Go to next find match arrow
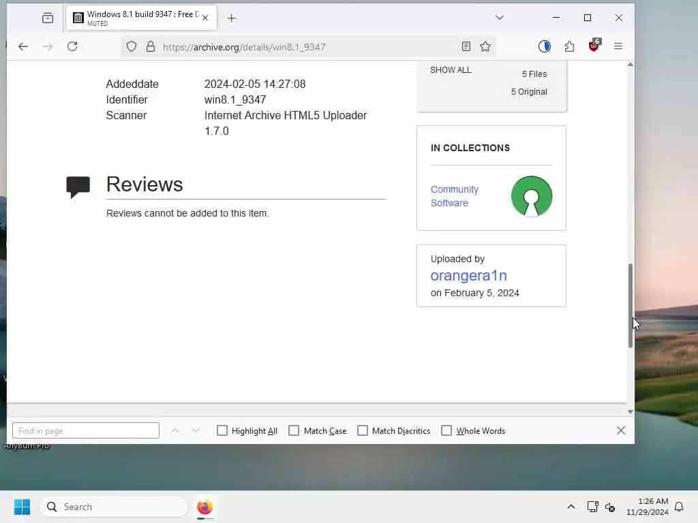 pyautogui.click(x=196, y=430)
